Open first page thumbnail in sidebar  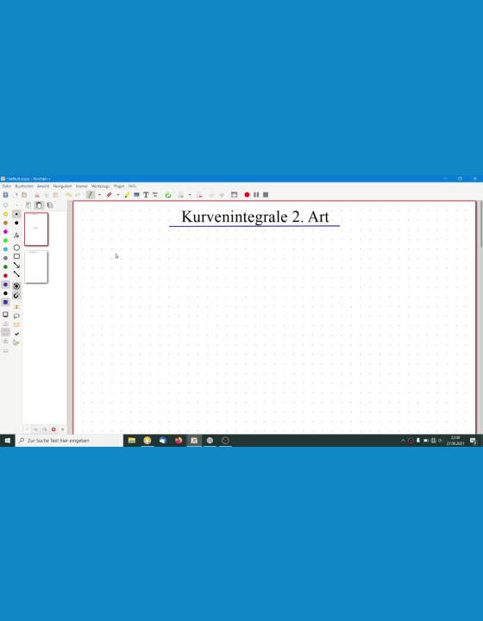click(x=36, y=229)
